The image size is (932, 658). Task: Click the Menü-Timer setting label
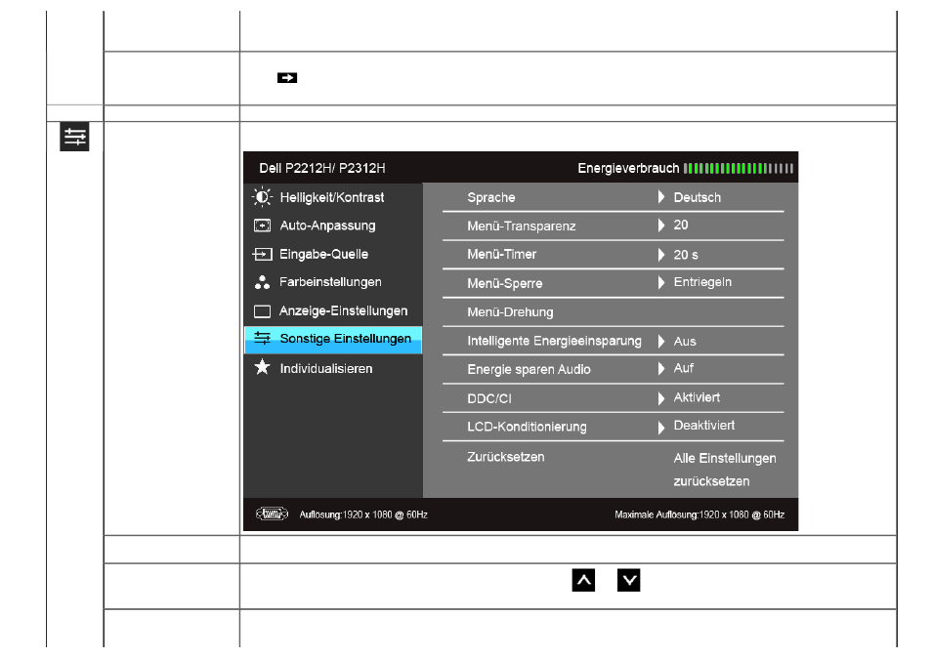tap(502, 254)
